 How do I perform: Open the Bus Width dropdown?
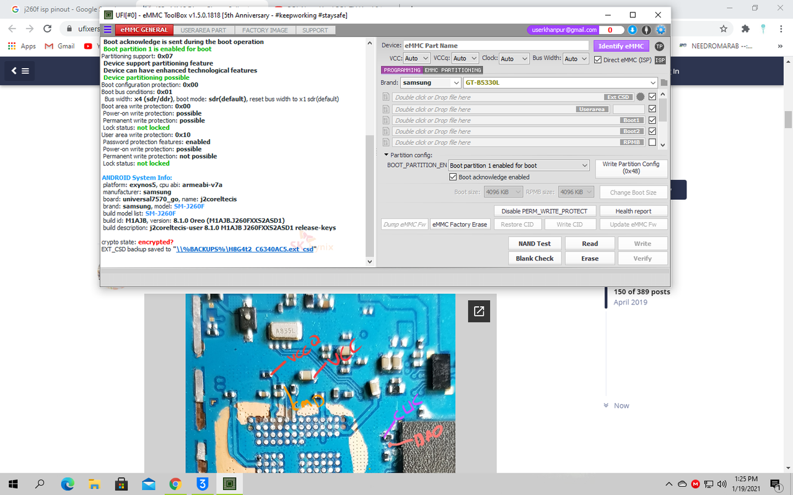click(576, 58)
